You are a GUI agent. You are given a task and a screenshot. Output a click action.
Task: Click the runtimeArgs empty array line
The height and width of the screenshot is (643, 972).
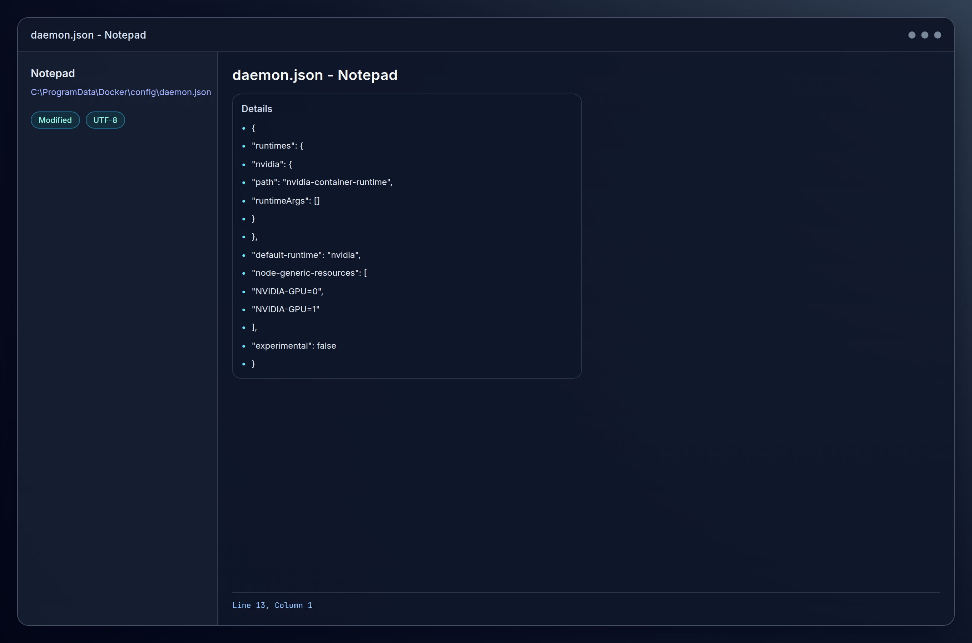pos(286,200)
